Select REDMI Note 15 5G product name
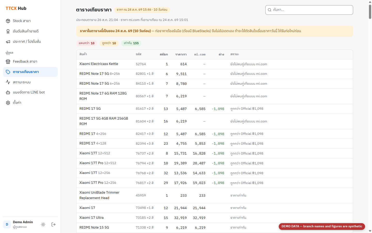This screenshot has width=372, height=233. [94, 228]
